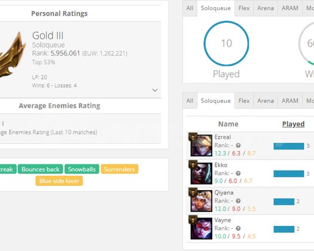Open the Qiyana champion name link

pyautogui.click(x=224, y=192)
